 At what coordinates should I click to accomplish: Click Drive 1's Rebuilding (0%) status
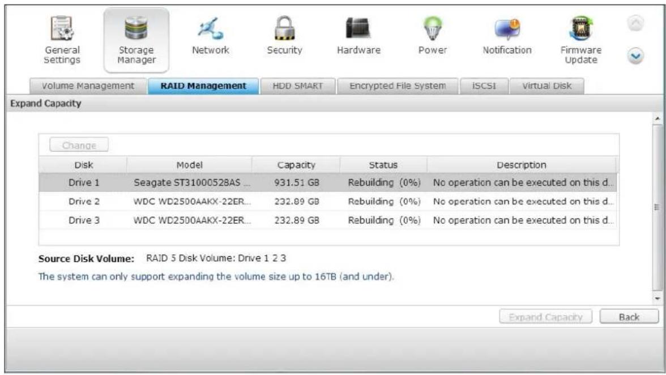coord(384,182)
